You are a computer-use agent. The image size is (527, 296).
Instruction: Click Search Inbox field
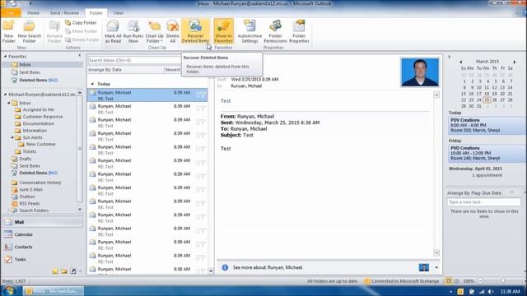[134, 60]
